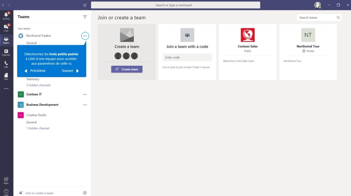The image size is (351, 196).
Task: Expand 1 hidden channel under Creative Studio
Action: pos(38,128)
